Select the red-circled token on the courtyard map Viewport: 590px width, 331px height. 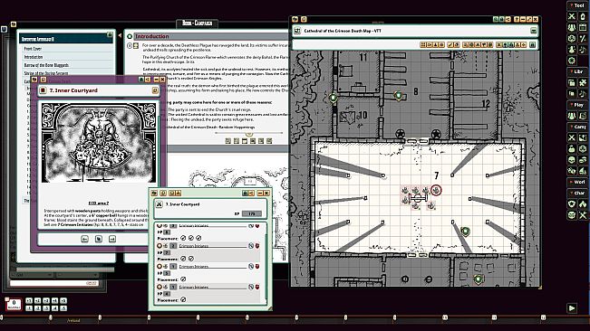click(436, 190)
